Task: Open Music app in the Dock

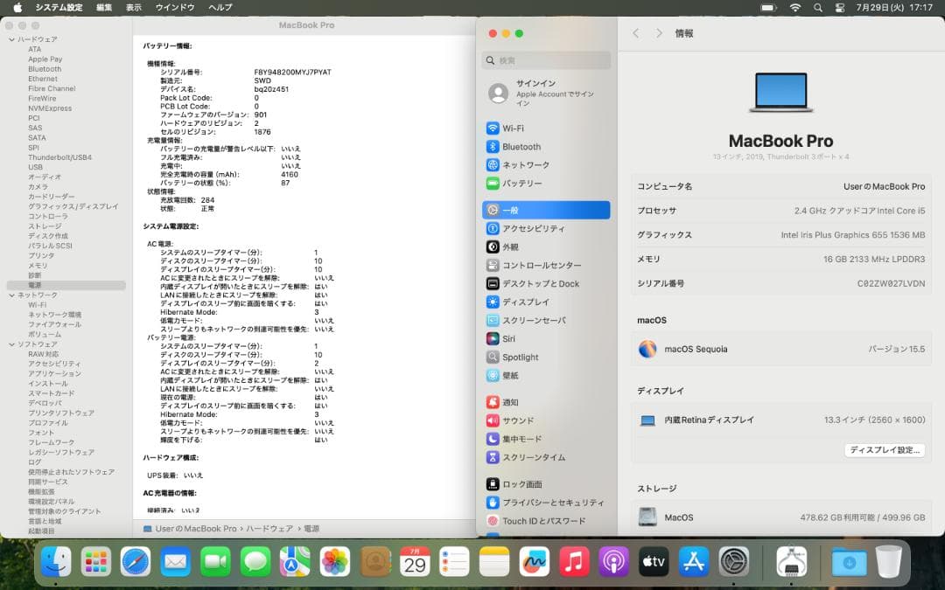Action: (x=574, y=562)
